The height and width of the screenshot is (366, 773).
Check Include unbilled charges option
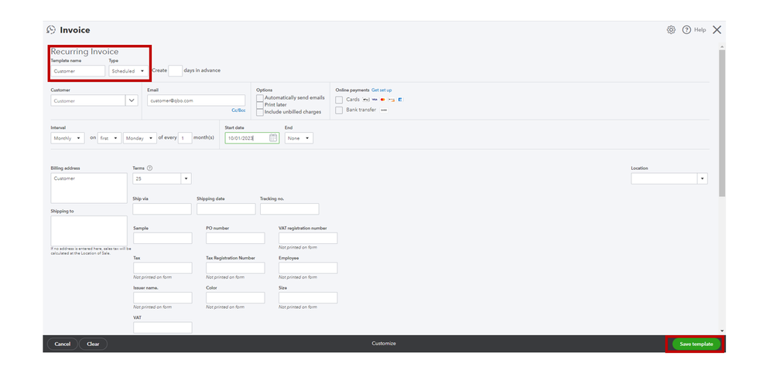coord(260,112)
